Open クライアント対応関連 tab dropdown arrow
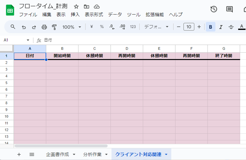 tap(166, 154)
